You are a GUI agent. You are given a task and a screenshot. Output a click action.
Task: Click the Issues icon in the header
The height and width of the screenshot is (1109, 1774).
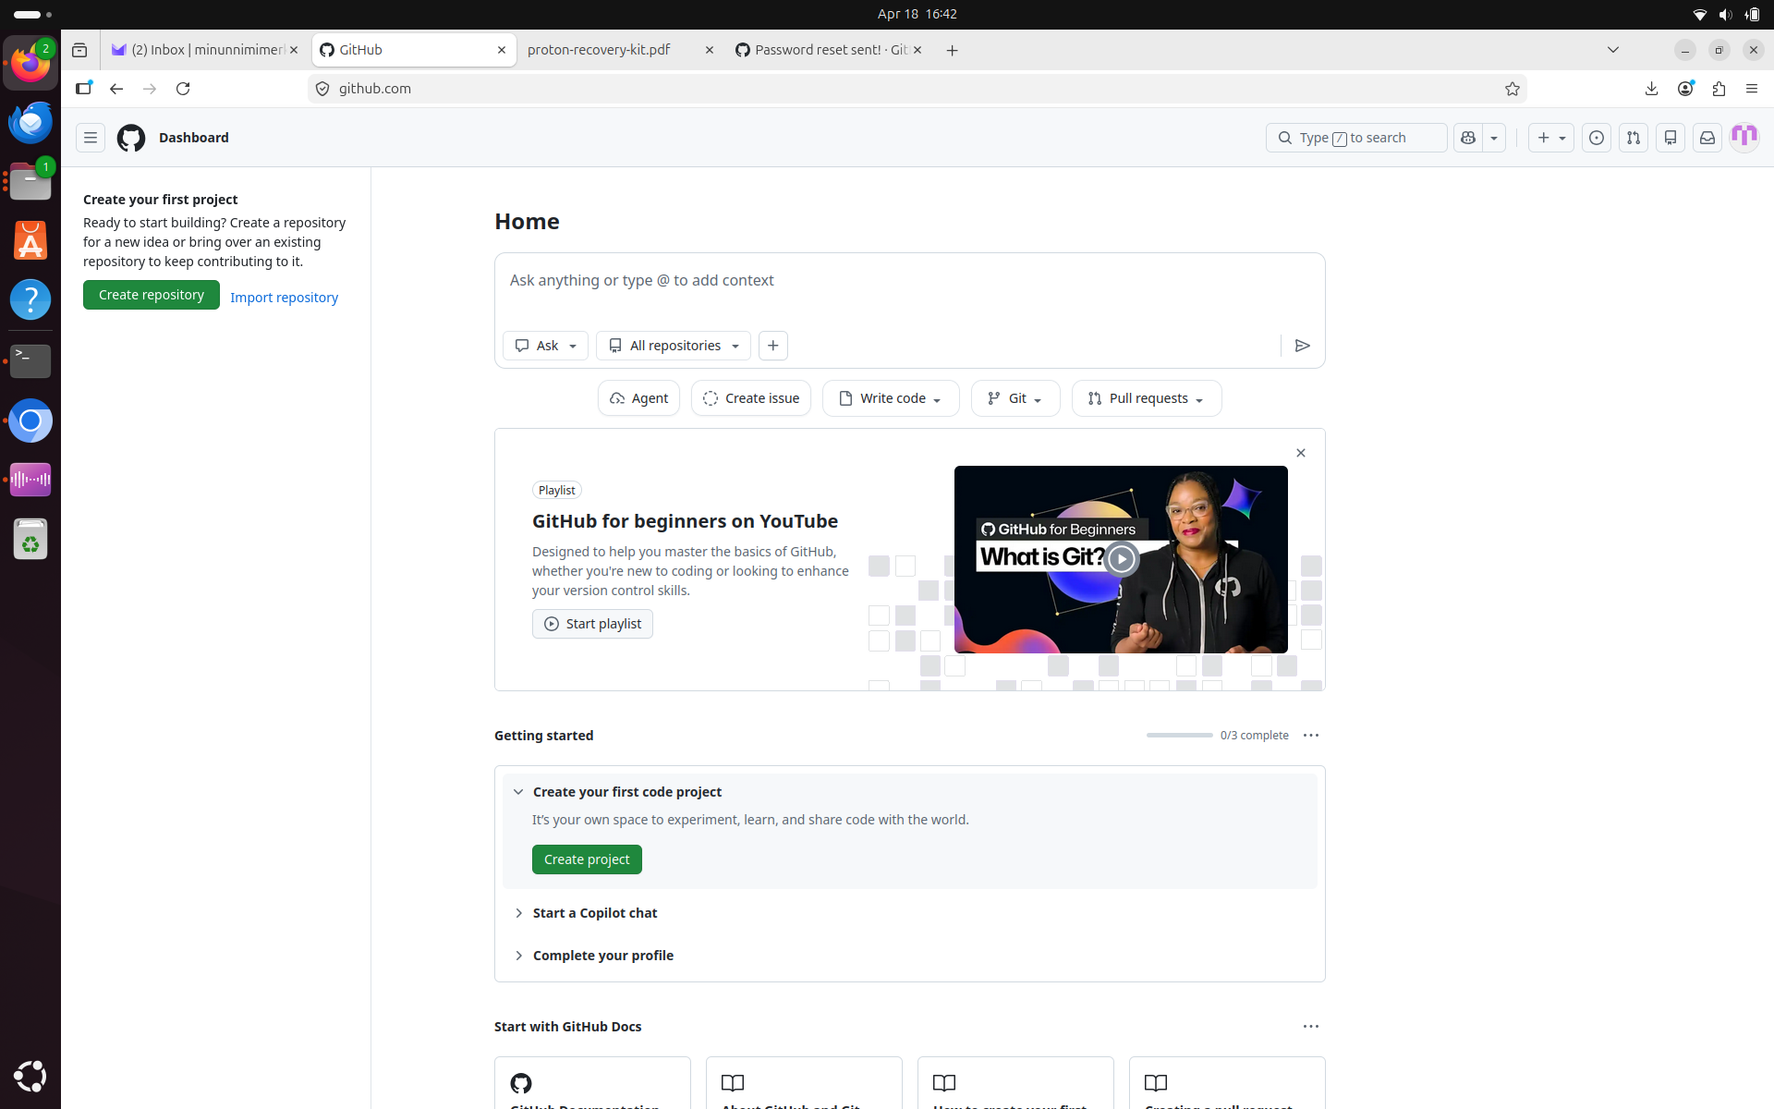pos(1597,137)
